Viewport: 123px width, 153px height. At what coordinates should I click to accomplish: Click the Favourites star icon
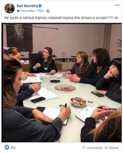[x=18, y=11]
